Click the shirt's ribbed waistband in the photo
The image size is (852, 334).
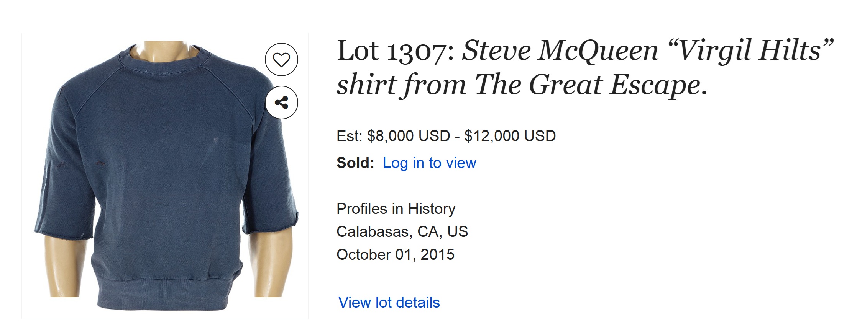(x=165, y=294)
